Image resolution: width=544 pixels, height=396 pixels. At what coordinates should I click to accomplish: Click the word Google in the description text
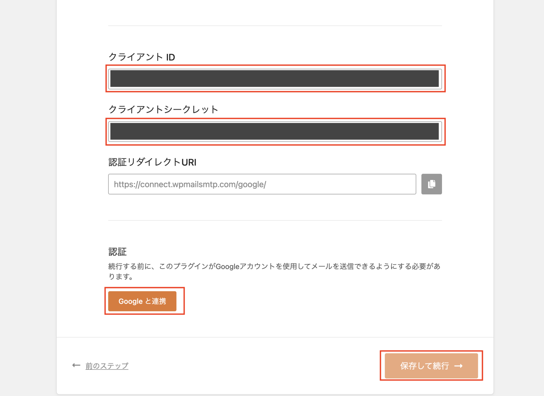(228, 267)
